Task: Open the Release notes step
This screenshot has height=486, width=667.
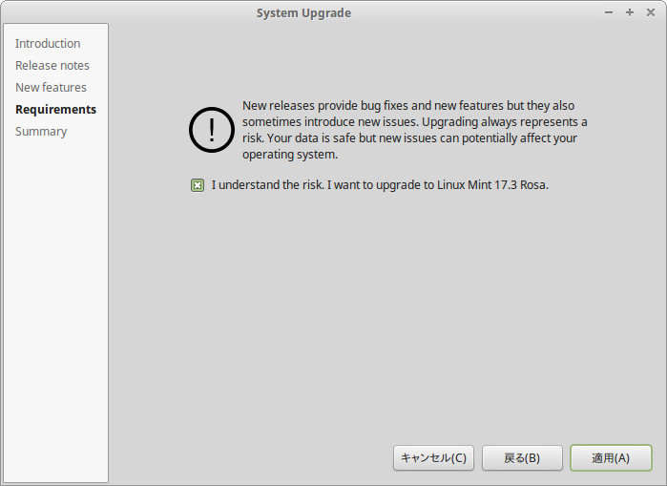Action: (x=52, y=66)
